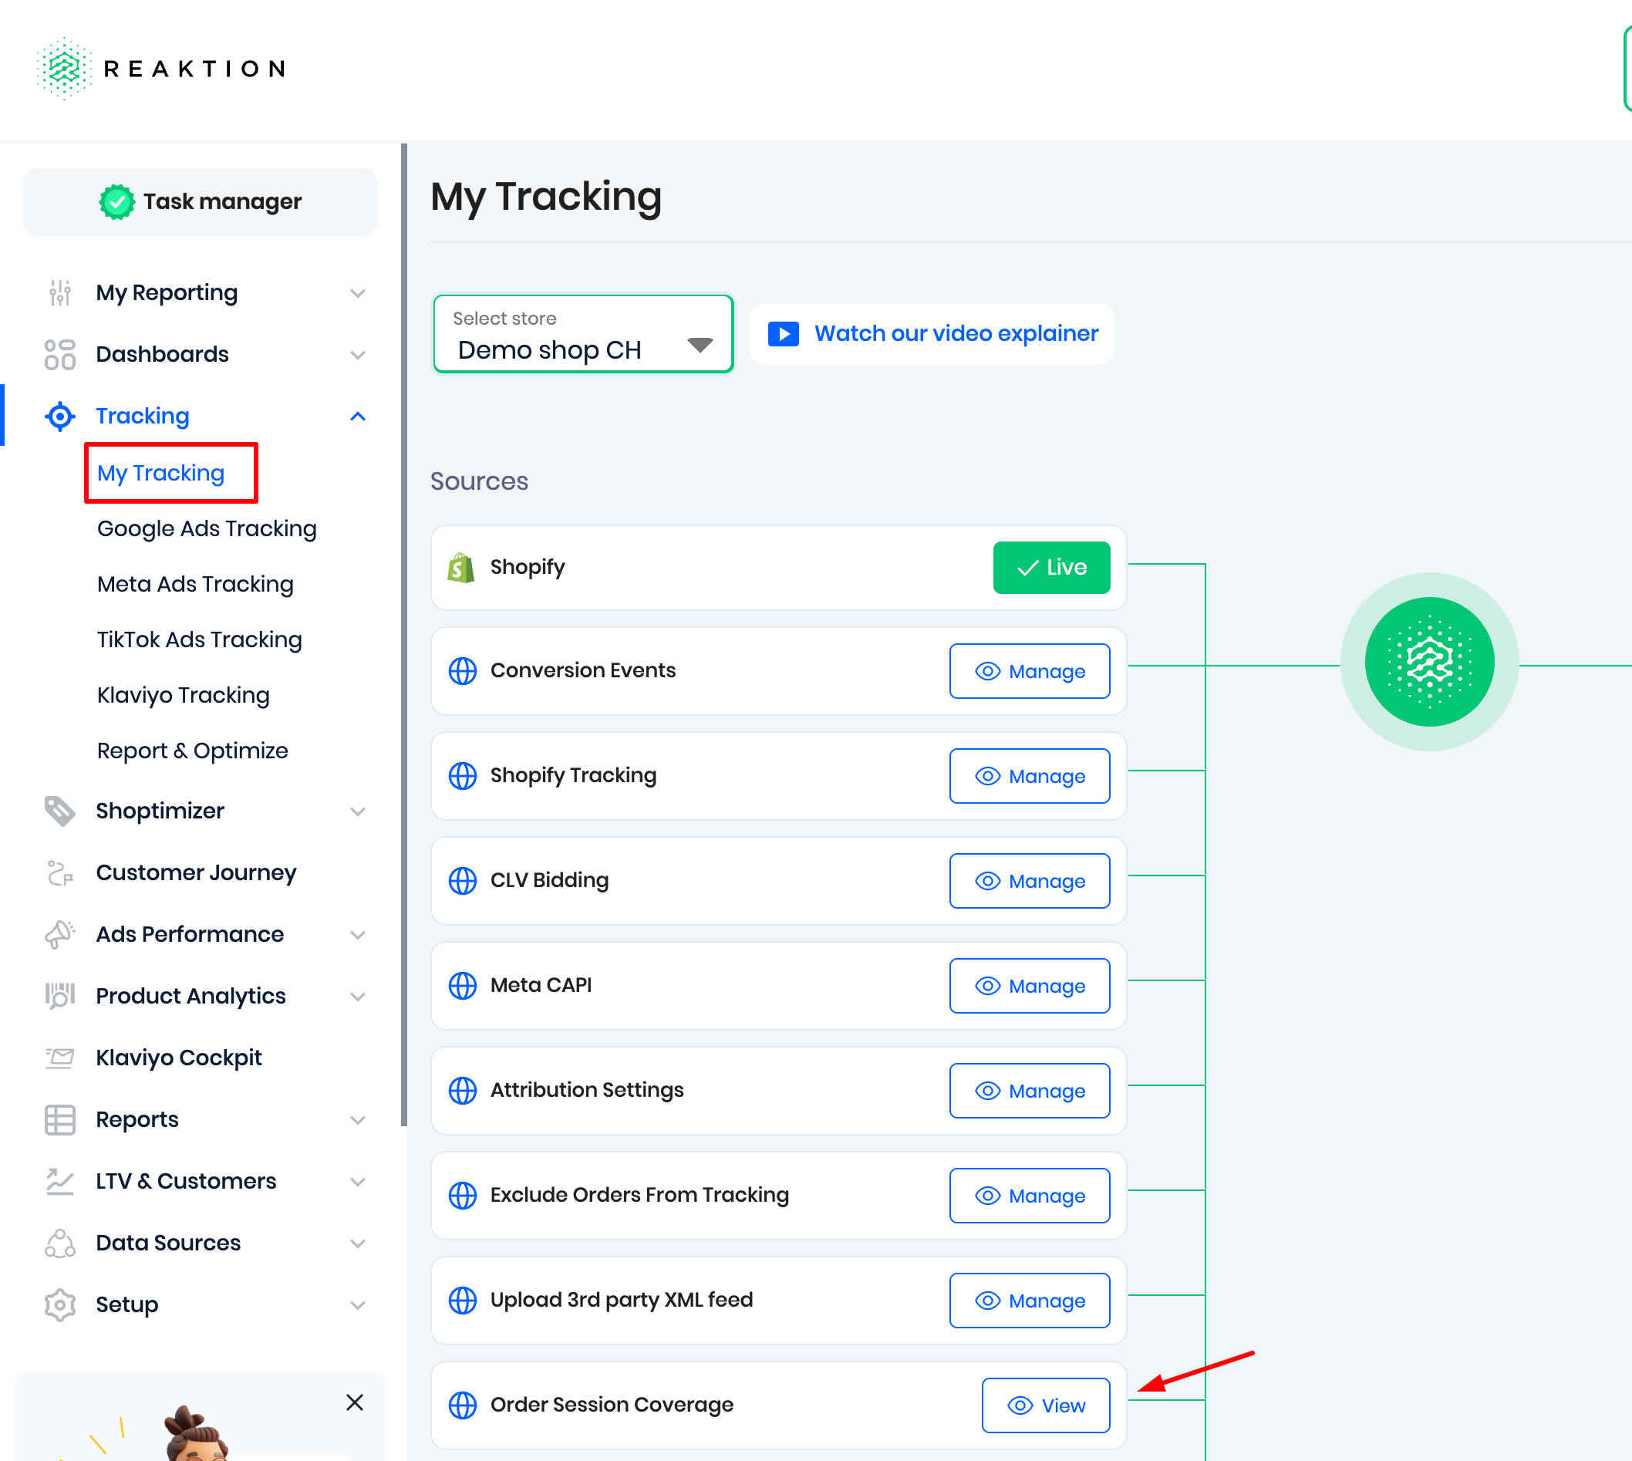1632x1461 pixels.
Task: Click the Klaviyo Cockpit envelope icon
Action: point(60,1058)
